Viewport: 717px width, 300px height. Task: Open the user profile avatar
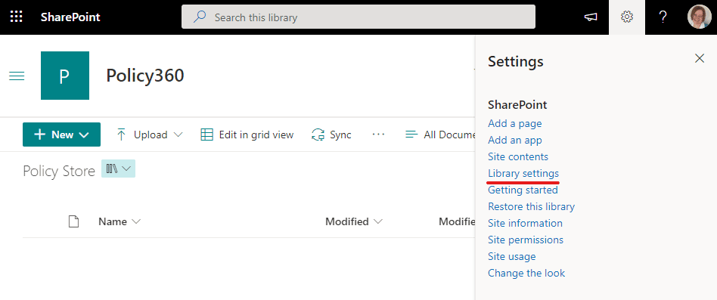click(x=699, y=17)
